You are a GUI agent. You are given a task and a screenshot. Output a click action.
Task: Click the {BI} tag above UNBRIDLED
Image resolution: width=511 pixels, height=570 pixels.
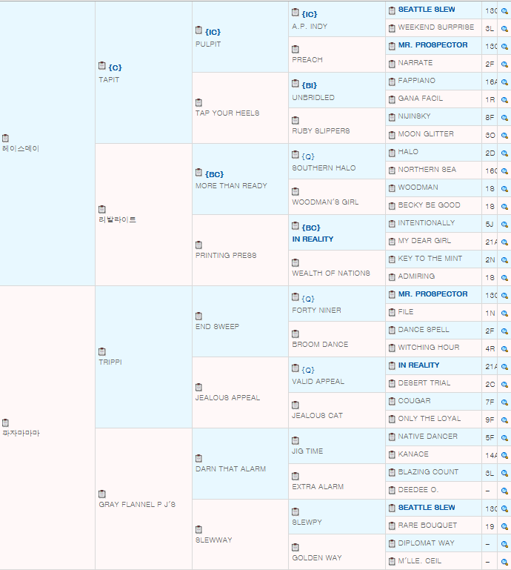(310, 85)
